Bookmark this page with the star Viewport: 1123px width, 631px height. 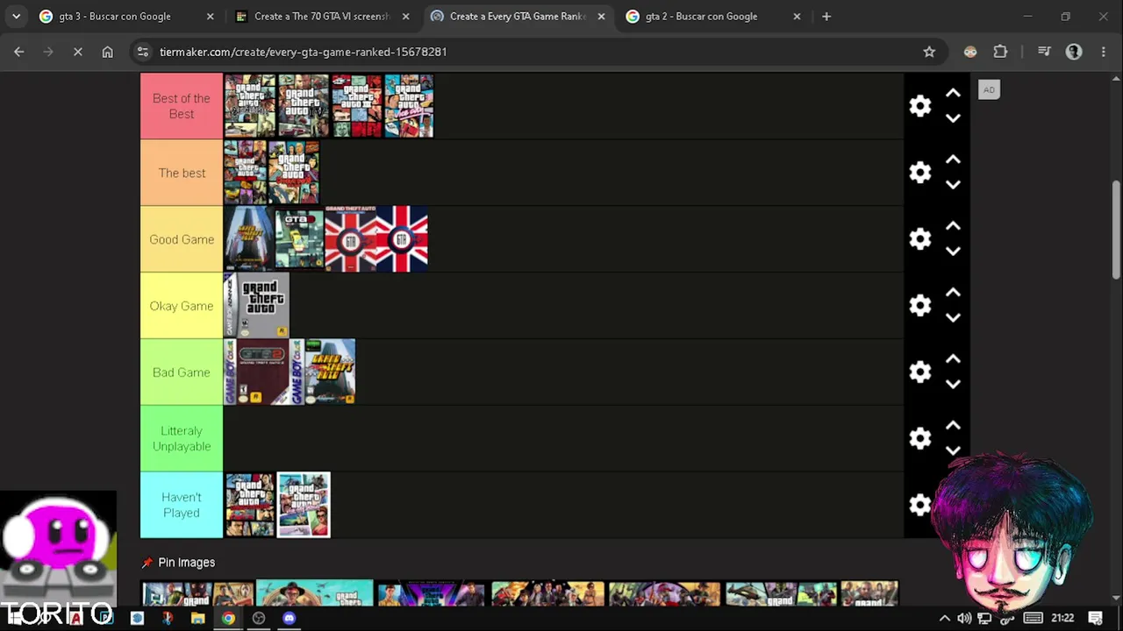tap(929, 52)
